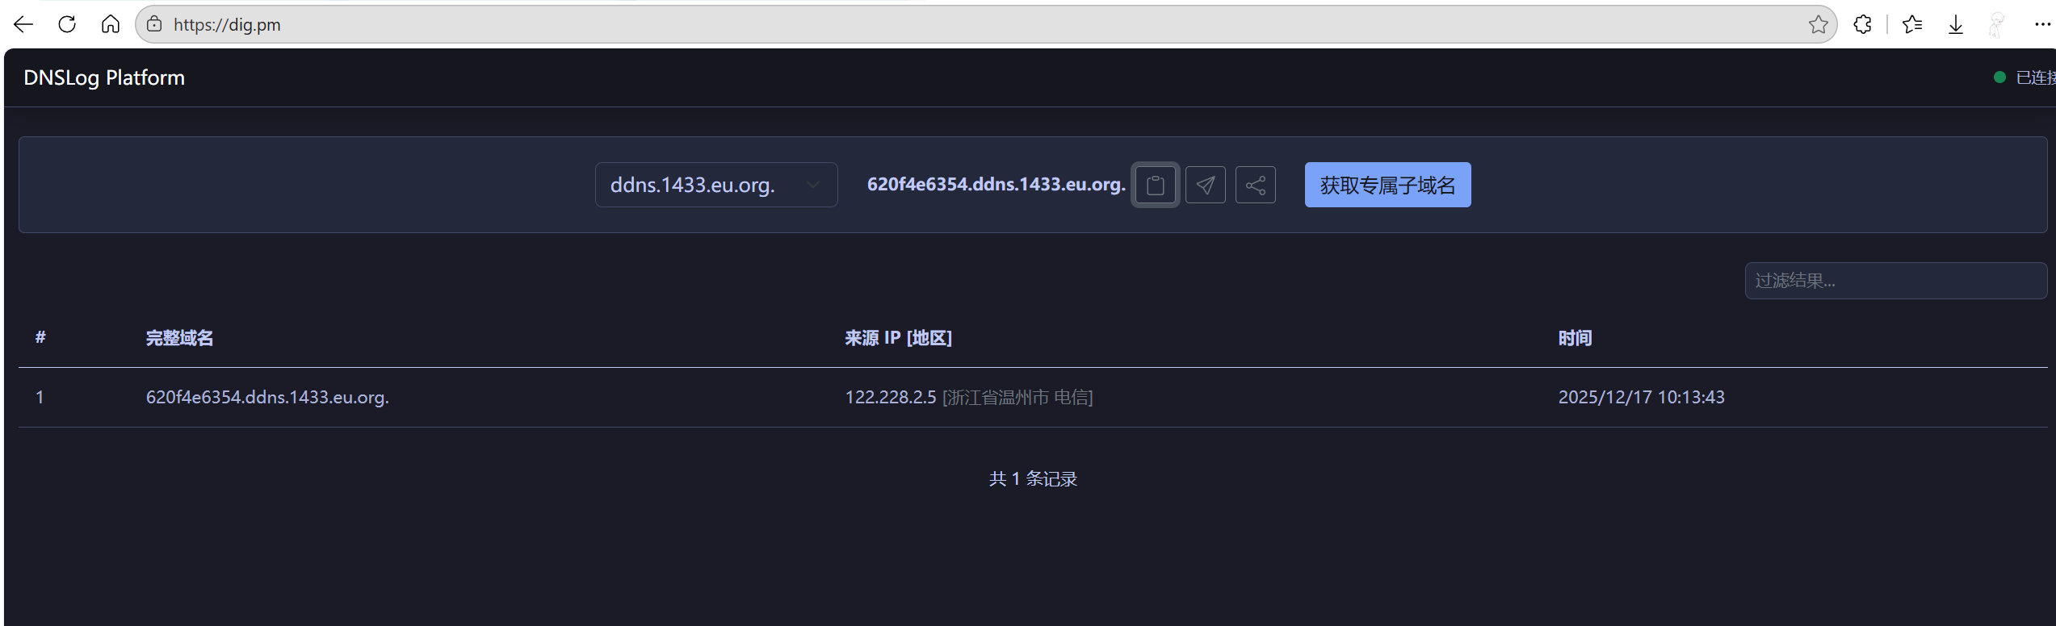Click the 完整域名 column header
Viewport: 2056px width, 626px height.
pos(179,337)
